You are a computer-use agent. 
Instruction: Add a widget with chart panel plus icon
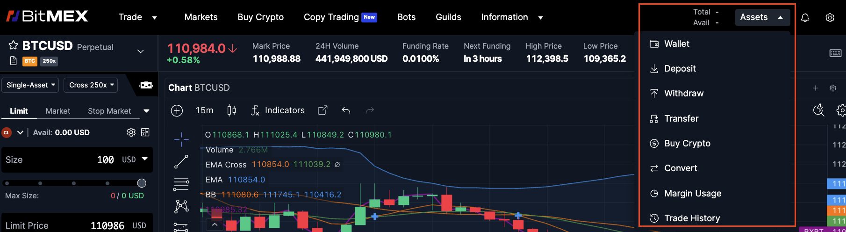816,88
